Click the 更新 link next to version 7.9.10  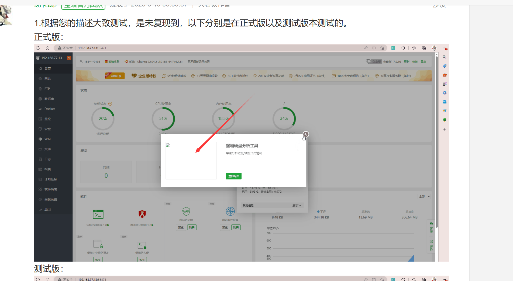click(407, 62)
